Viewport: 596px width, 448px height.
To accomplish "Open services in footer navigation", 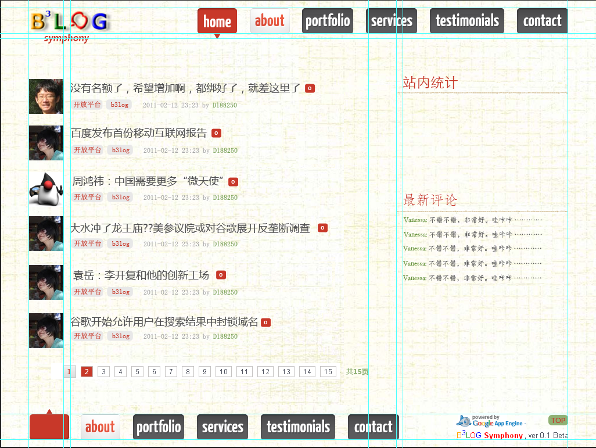I will pos(222,427).
